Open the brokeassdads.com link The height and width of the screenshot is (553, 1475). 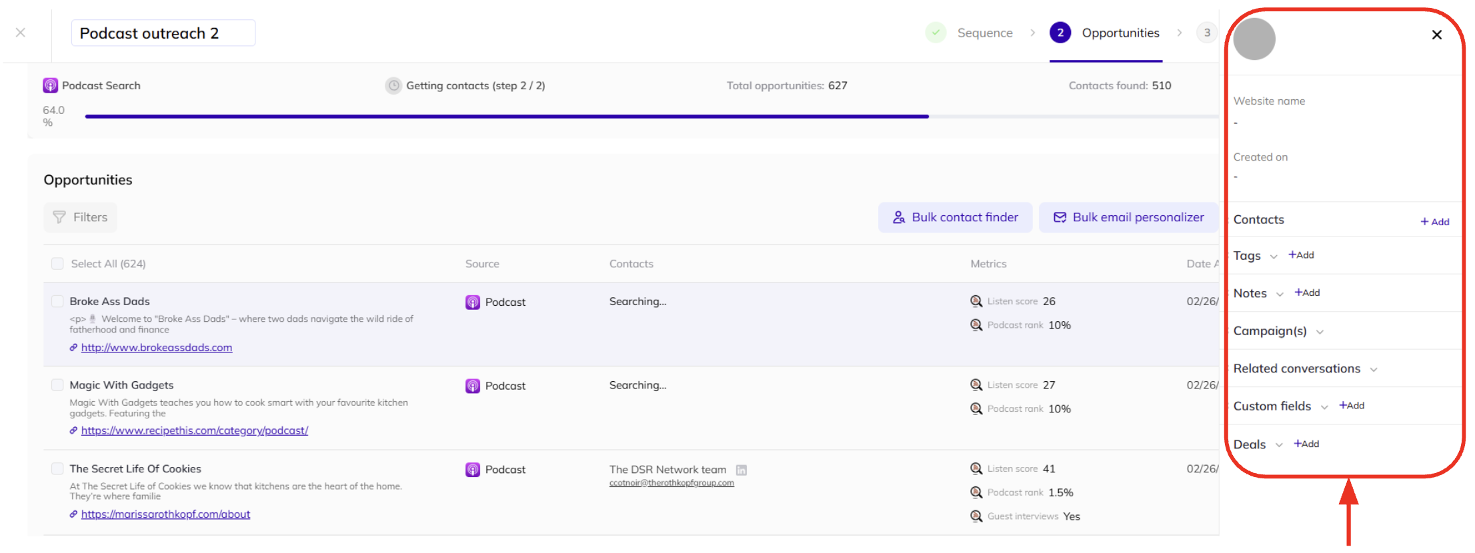[x=157, y=348]
